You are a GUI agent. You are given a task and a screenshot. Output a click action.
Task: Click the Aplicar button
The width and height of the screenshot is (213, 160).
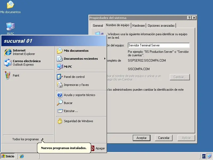(186, 138)
